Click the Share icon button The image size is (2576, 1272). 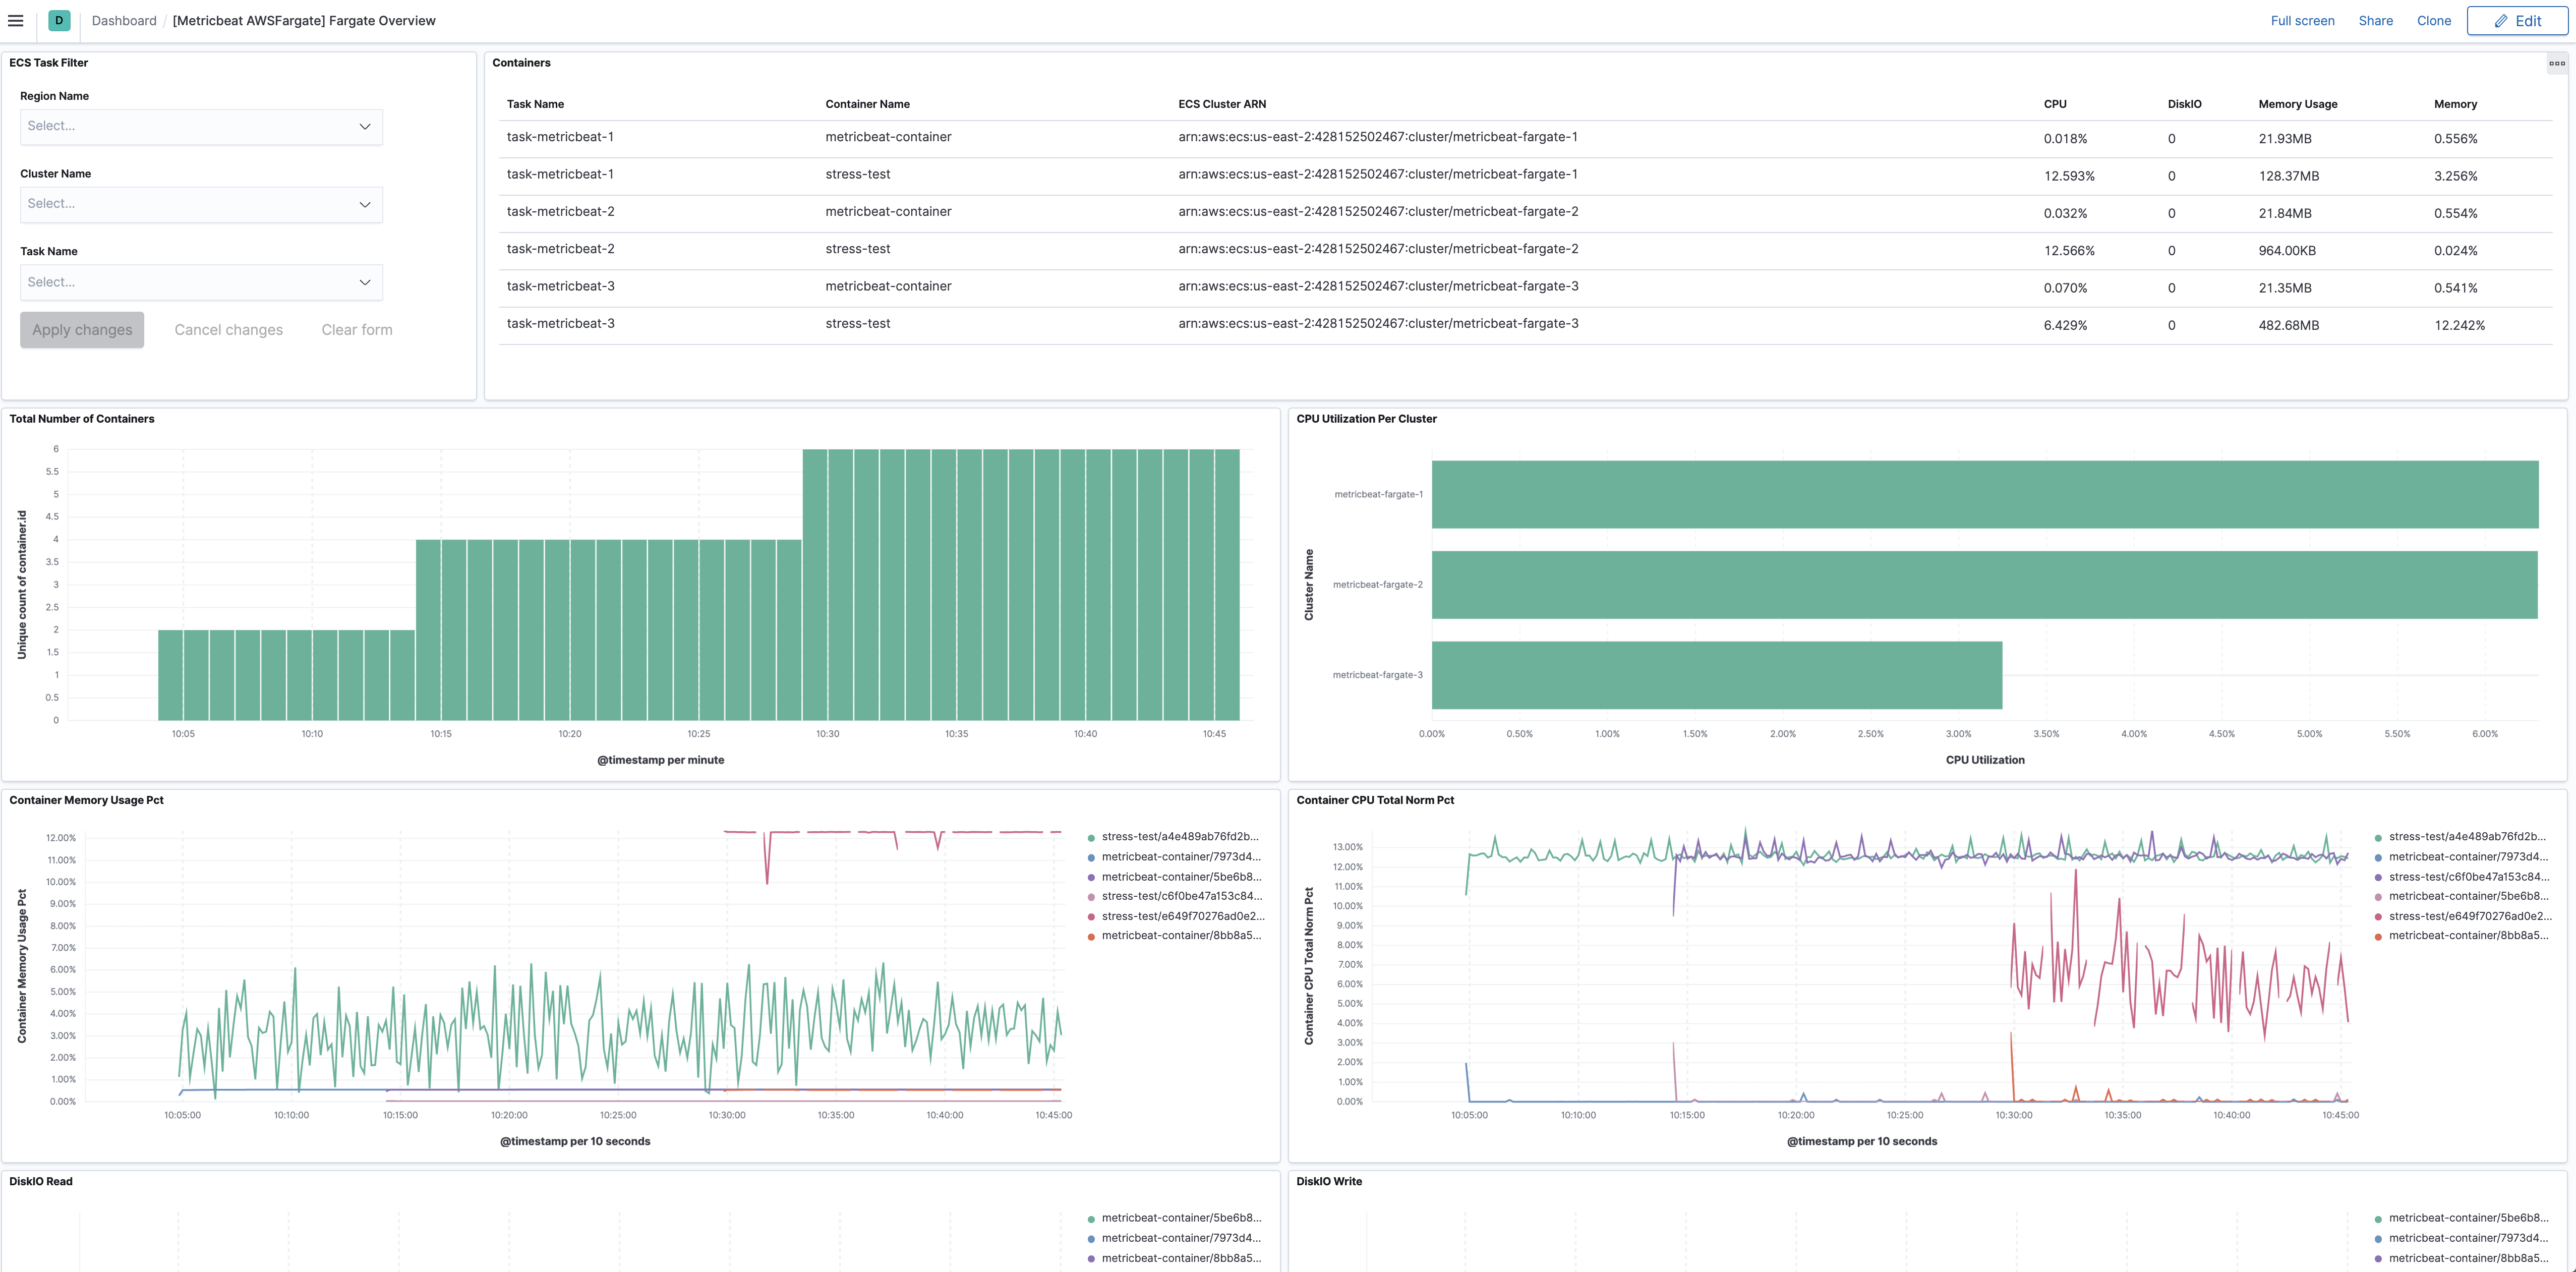click(x=2376, y=20)
